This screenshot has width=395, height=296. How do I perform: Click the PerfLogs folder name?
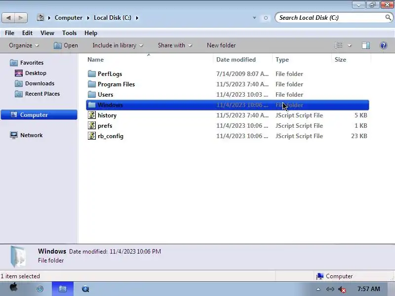click(110, 74)
